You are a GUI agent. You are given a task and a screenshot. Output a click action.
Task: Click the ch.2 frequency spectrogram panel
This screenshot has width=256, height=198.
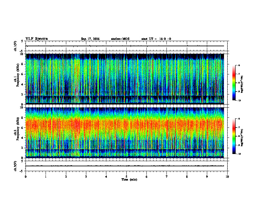125,133
